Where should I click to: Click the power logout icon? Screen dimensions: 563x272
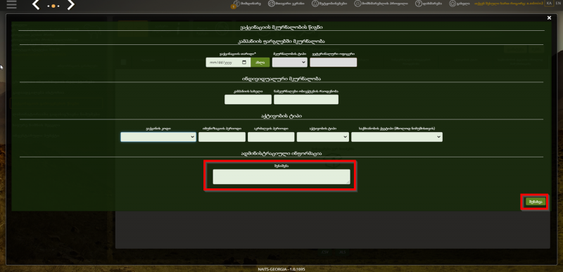[453, 4]
